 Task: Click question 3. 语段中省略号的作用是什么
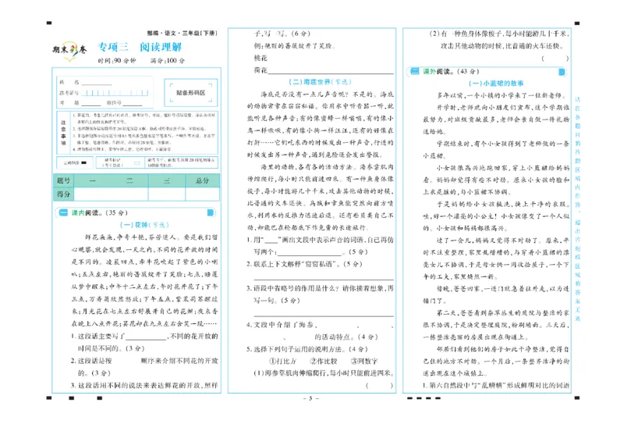point(320,294)
